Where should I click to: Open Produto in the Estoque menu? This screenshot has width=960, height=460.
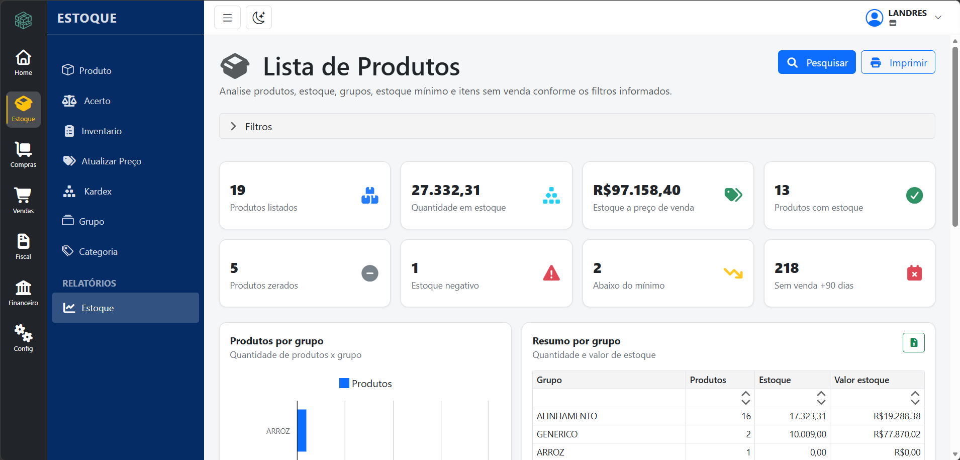(126, 70)
